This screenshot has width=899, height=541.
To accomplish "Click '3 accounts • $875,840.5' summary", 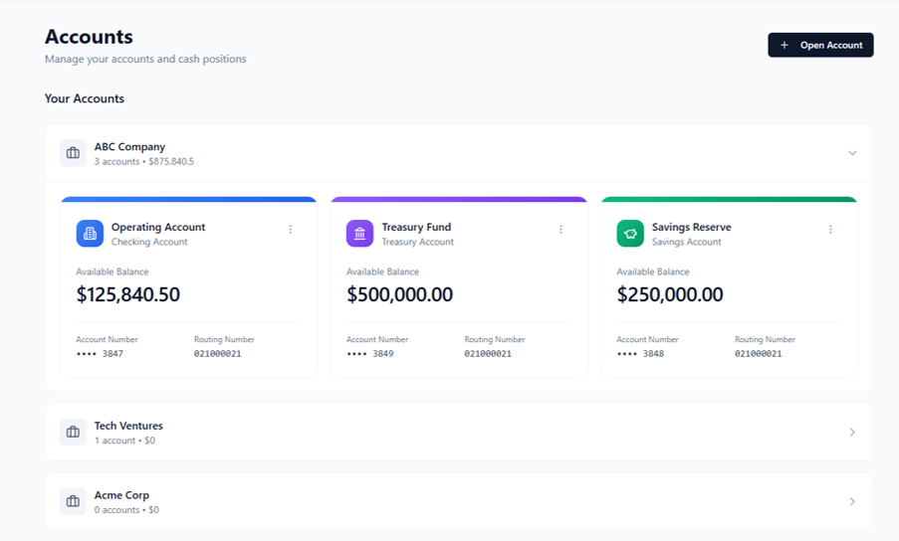I will click(x=144, y=161).
